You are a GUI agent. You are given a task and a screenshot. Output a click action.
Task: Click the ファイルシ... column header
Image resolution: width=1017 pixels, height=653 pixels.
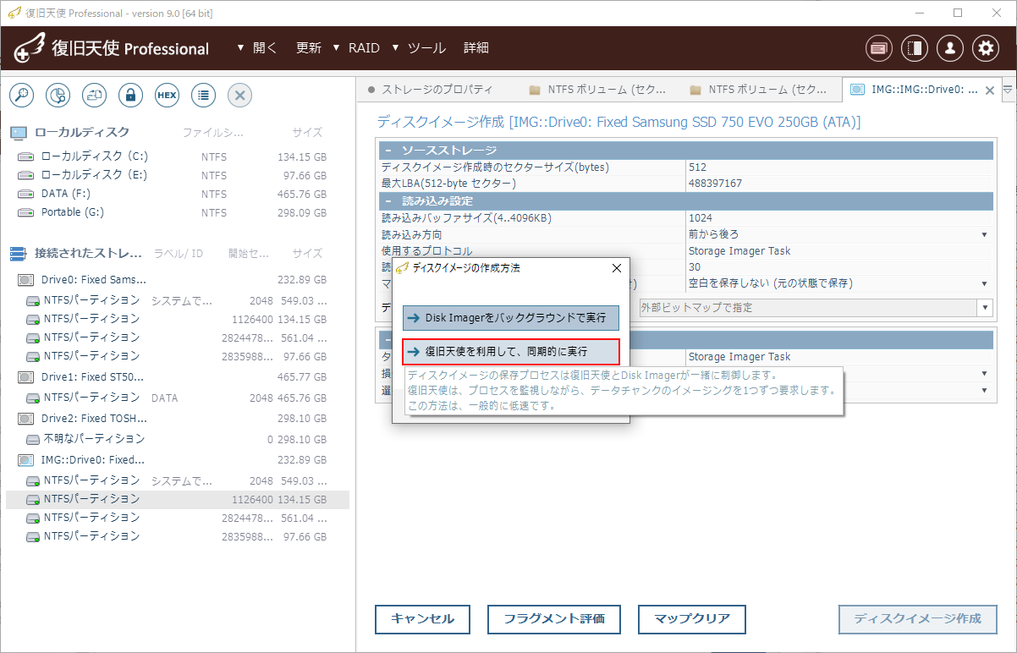point(213,133)
